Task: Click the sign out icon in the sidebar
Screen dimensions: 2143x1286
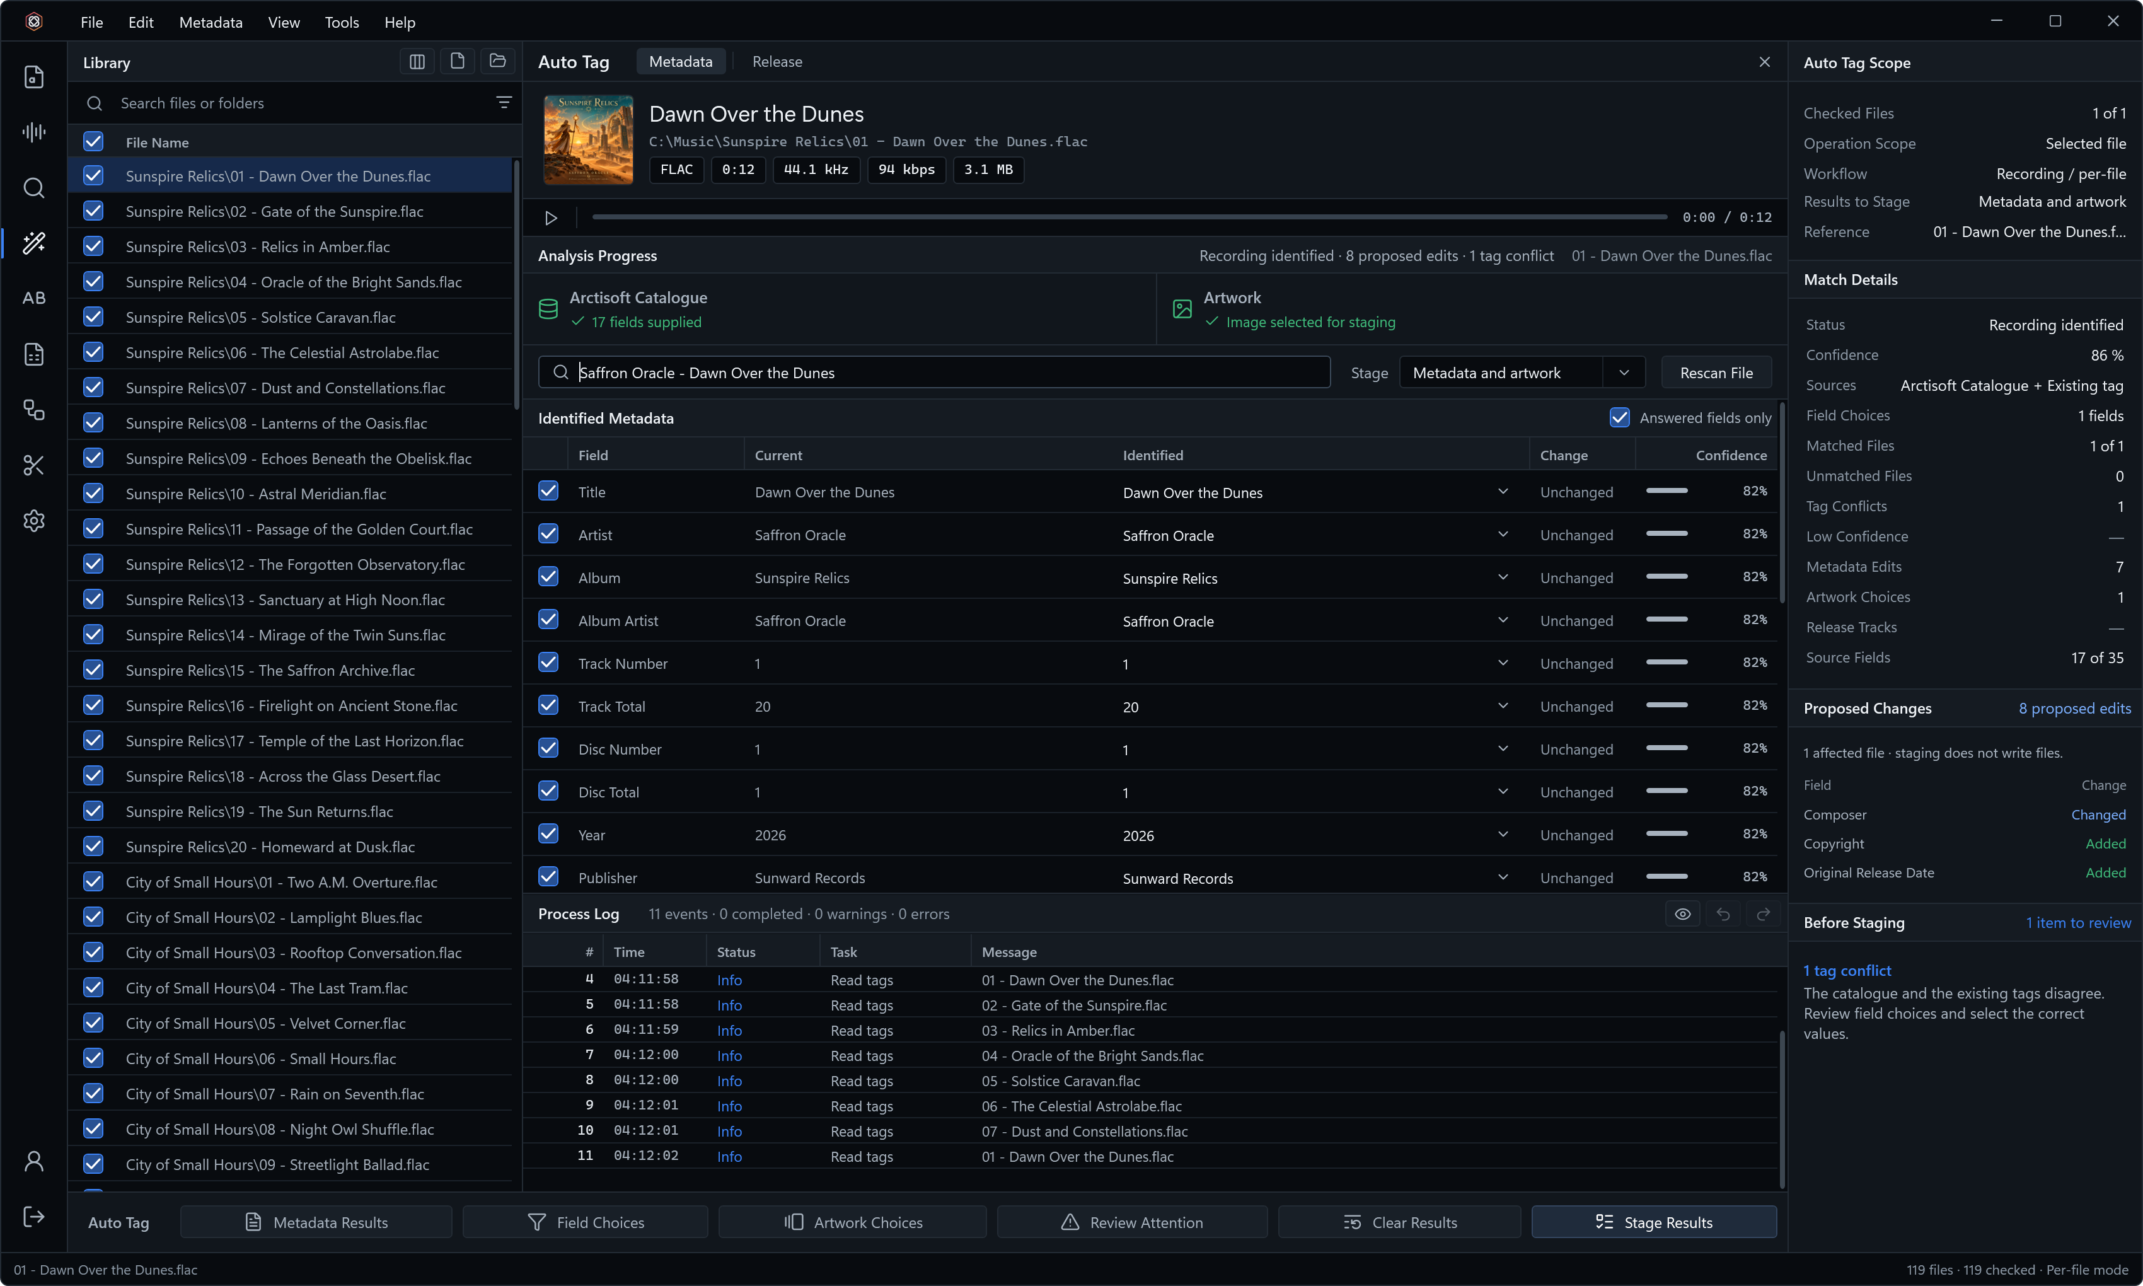Action: pyautogui.click(x=34, y=1217)
